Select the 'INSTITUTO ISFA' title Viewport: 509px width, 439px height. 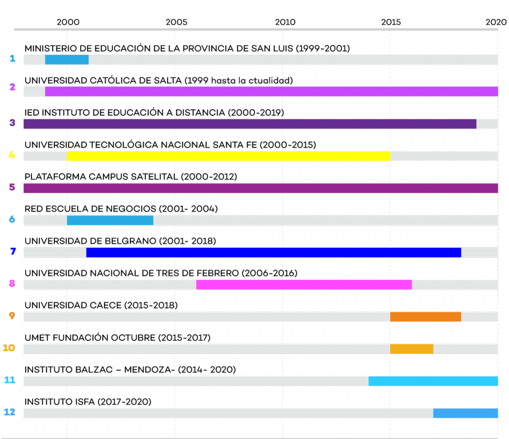click(x=60, y=402)
